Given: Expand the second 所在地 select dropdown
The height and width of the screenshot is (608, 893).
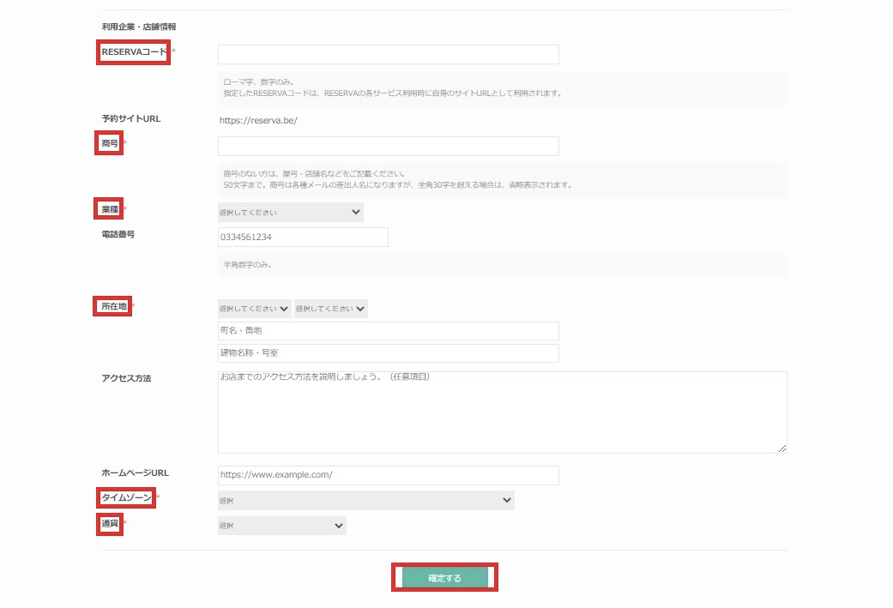Looking at the screenshot, I should pos(330,309).
